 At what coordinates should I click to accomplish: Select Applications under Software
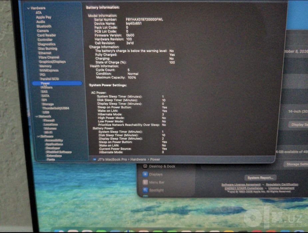54,144
